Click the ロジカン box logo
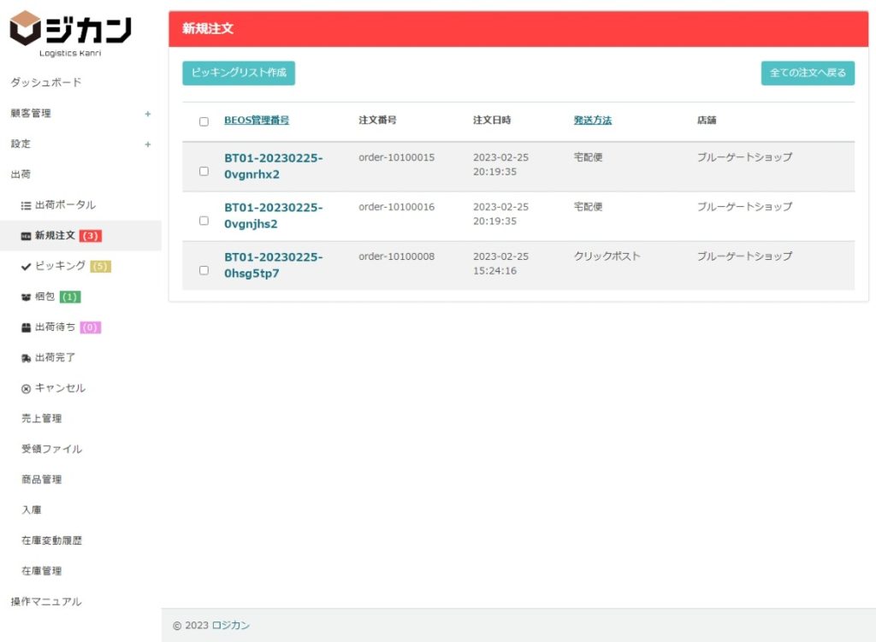The image size is (876, 642). click(25, 29)
